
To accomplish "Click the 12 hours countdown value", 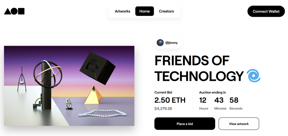I will pyautogui.click(x=203, y=100).
